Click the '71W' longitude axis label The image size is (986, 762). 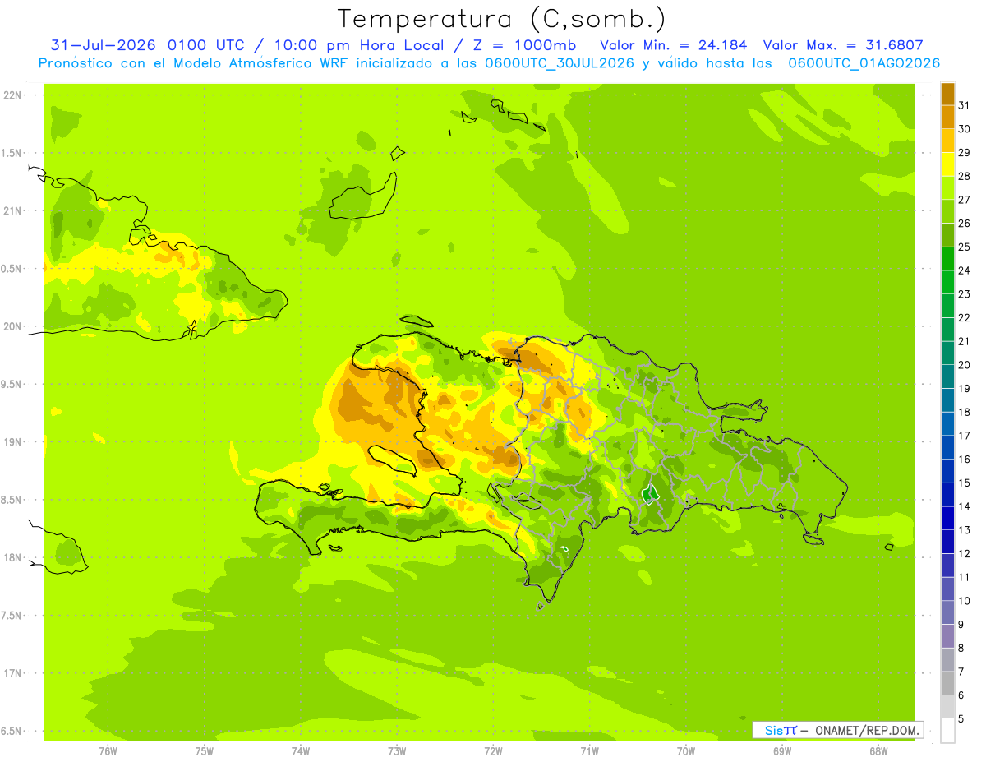pos(589,750)
